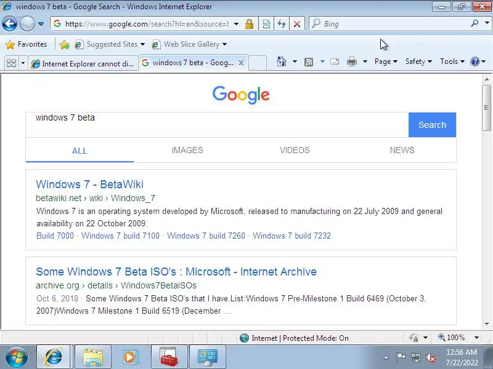Click the status bar privacy icon
Screen dimensions: 493x369
[414, 338]
